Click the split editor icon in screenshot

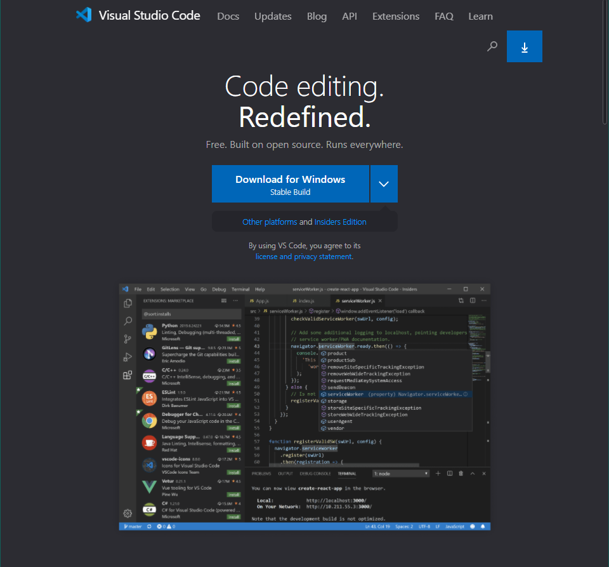(473, 300)
